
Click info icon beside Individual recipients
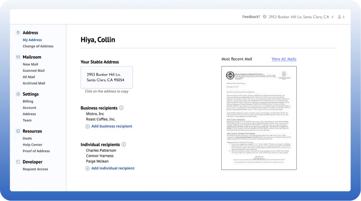(x=124, y=145)
